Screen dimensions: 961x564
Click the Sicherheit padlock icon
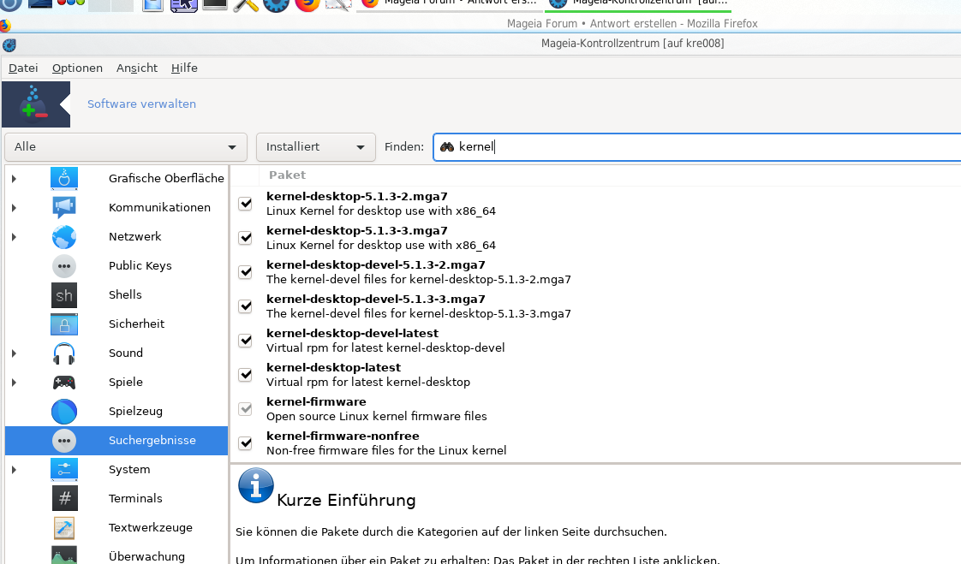pyautogui.click(x=63, y=324)
